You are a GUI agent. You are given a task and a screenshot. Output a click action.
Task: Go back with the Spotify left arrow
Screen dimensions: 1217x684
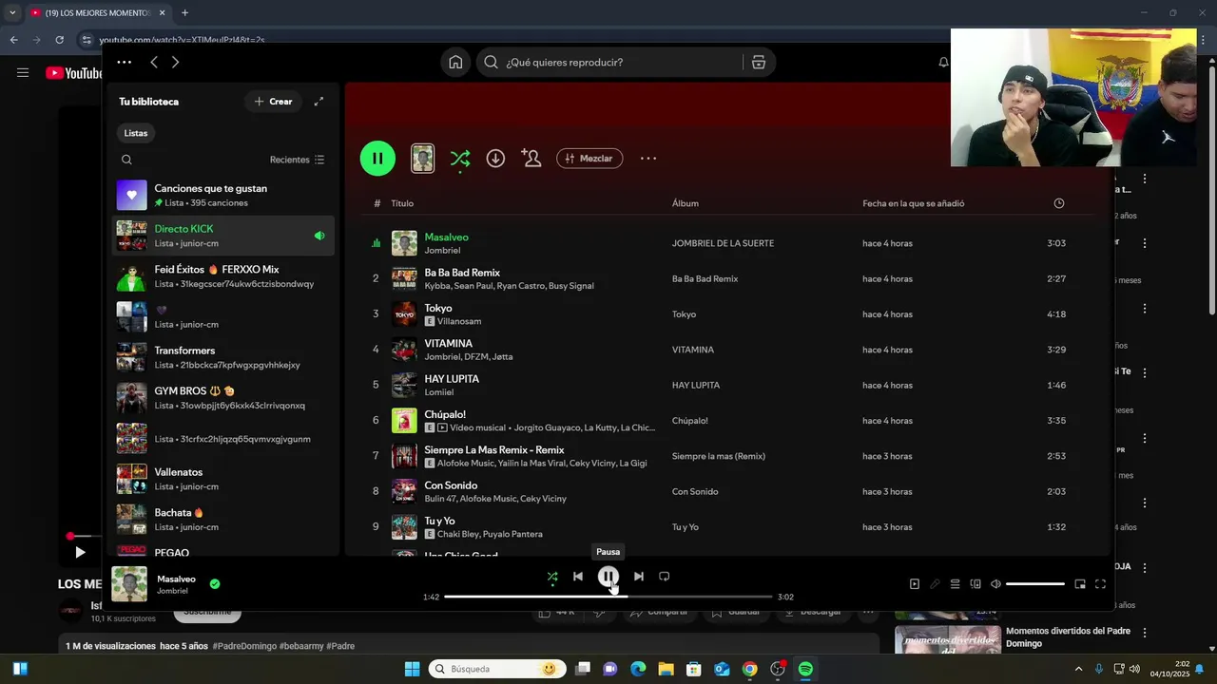(154, 62)
